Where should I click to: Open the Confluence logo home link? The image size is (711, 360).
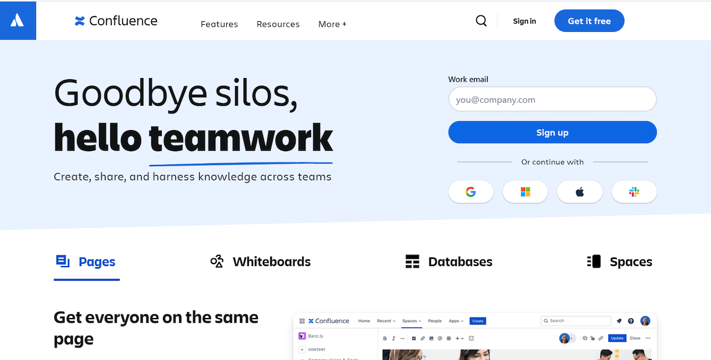[x=116, y=21]
